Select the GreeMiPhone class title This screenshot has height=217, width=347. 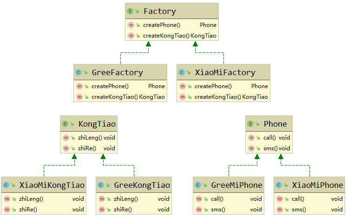[x=236, y=185]
